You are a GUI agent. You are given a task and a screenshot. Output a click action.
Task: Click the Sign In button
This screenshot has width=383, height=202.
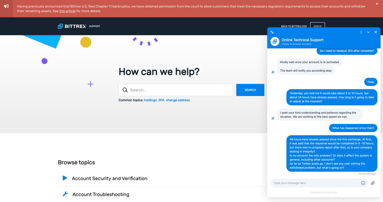coord(318,26)
